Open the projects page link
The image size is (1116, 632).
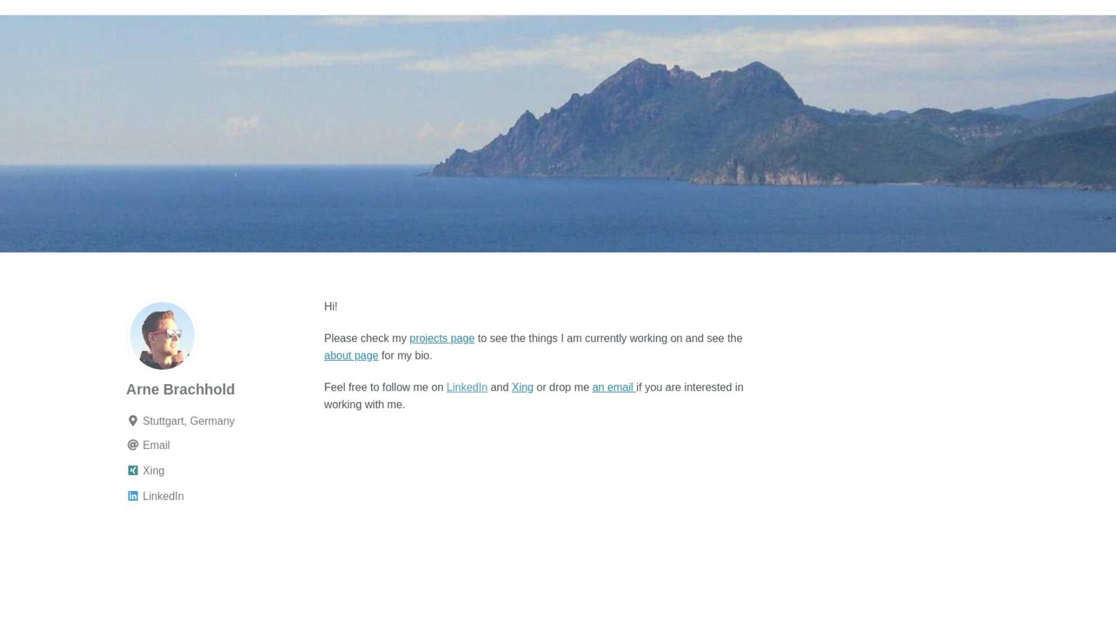(441, 339)
